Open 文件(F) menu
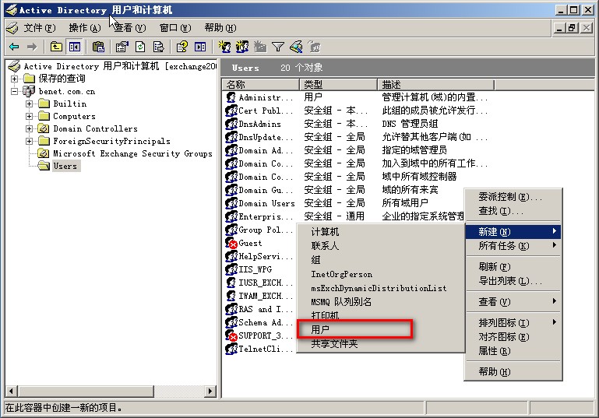This screenshot has height=418, width=599. pos(40,28)
